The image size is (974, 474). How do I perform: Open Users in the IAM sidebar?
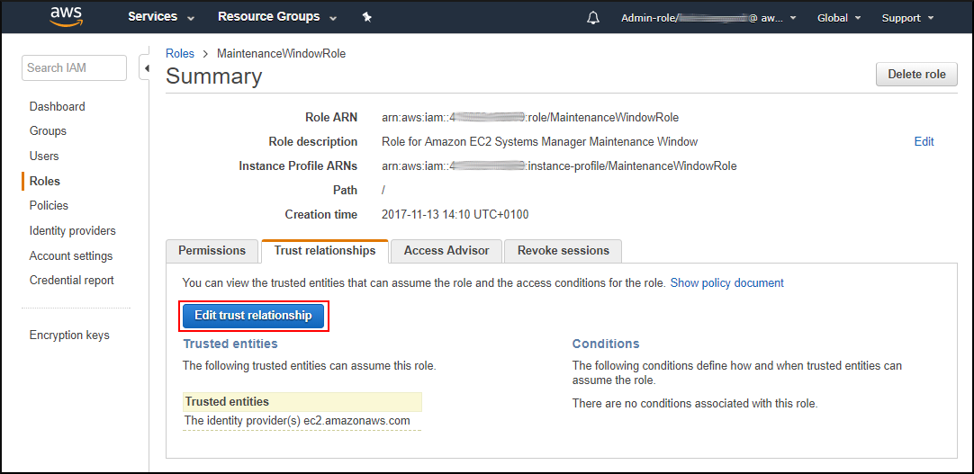tap(44, 156)
